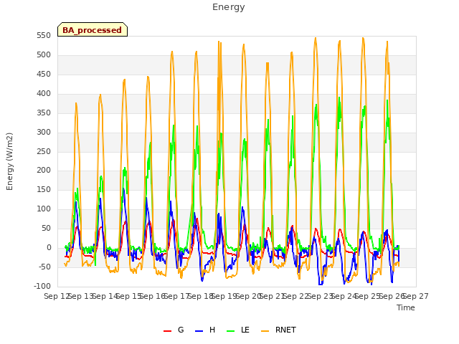The height and width of the screenshot is (344, 459).
Task: Click the 200 y-axis tick label
Action: [44, 171]
